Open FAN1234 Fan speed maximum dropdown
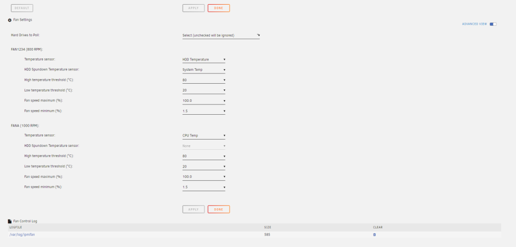The width and height of the screenshot is (516, 247). tap(204, 101)
